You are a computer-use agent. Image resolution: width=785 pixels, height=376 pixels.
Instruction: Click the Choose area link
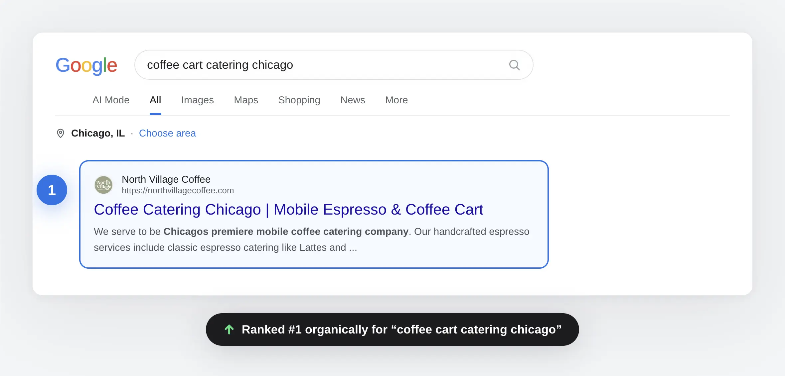coord(167,133)
